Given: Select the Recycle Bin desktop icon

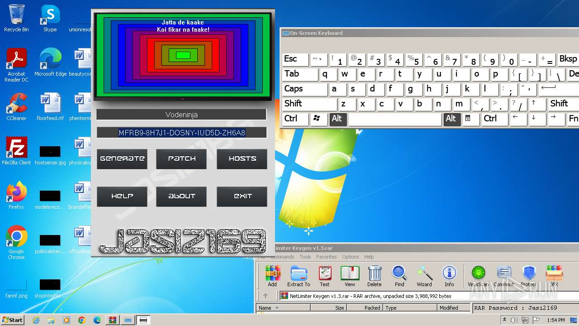Looking at the screenshot, I should point(16,18).
